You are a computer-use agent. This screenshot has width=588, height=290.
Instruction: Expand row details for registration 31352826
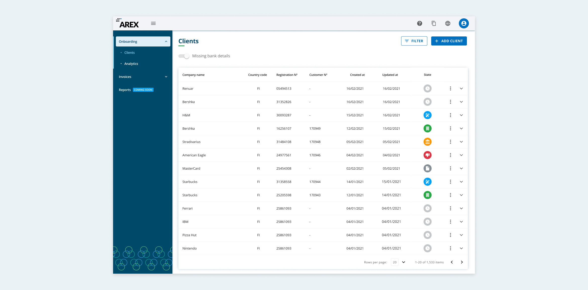tap(461, 102)
